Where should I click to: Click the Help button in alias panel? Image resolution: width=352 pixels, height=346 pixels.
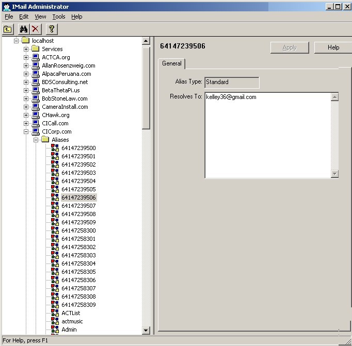[333, 47]
